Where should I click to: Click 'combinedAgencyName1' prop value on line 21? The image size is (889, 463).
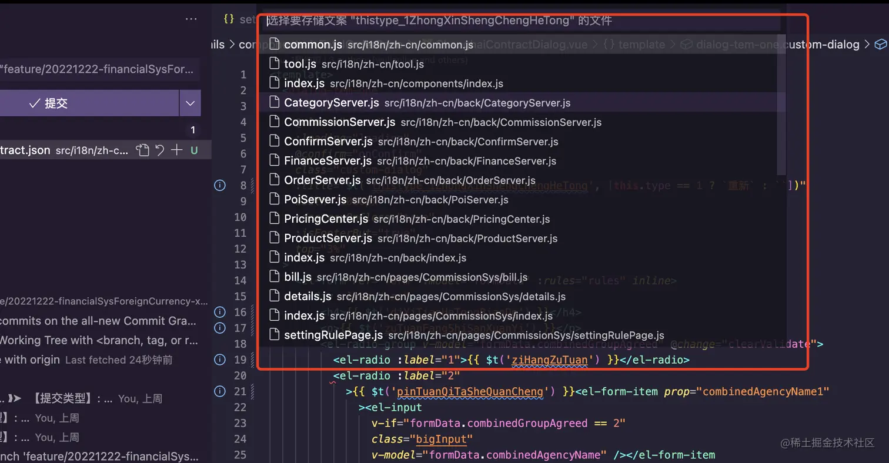766,391
